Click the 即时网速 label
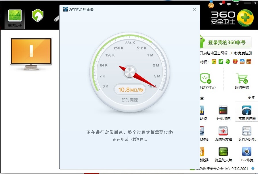Viewport: 258px width, 174px height. [130, 100]
